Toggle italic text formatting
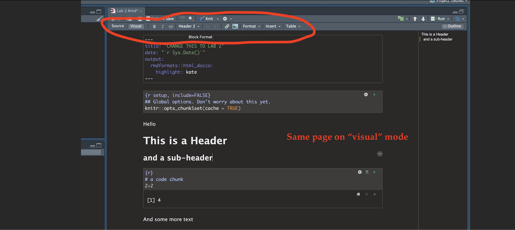Viewport: 515px width, 230px height. tap(162, 27)
